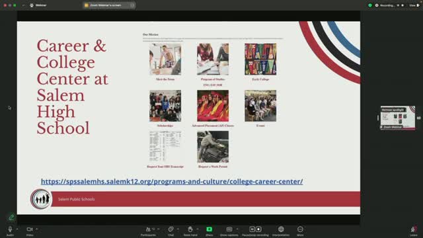Open the Program of Studies thumbnail

pyautogui.click(x=213, y=59)
